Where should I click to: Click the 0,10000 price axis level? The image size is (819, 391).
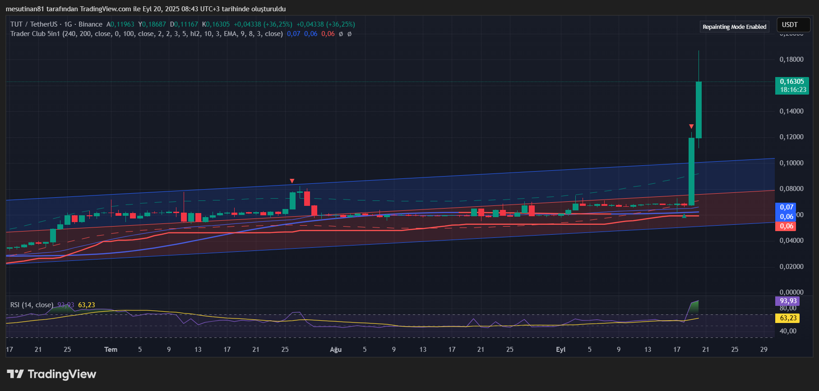[x=791, y=163]
